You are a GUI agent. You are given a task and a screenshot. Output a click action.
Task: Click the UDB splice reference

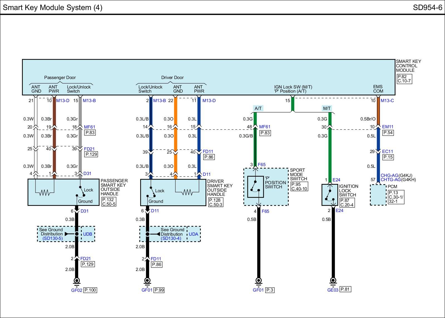pyautogui.click(x=88, y=234)
